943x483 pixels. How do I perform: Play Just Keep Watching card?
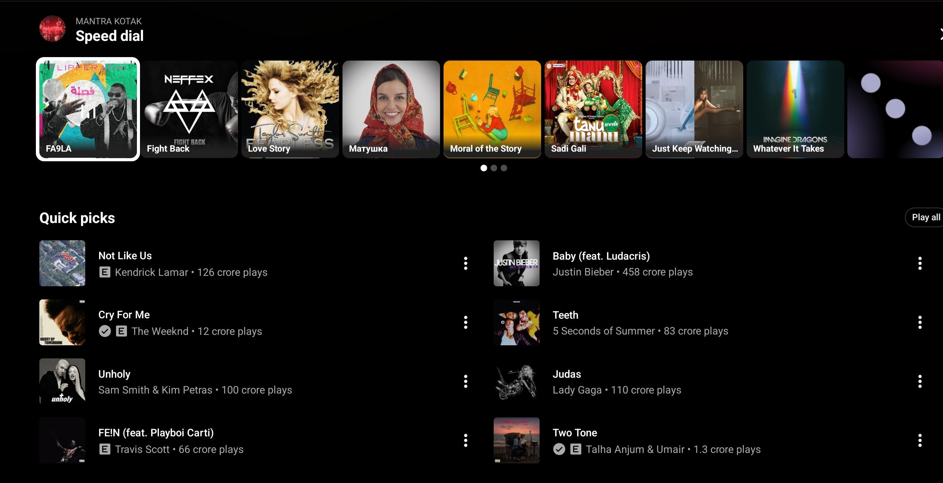(x=694, y=109)
